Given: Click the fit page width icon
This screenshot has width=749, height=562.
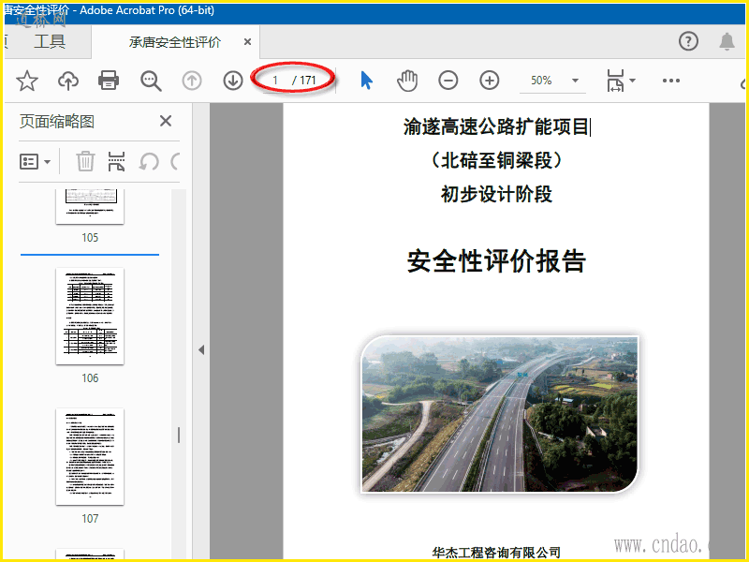Looking at the screenshot, I should [x=615, y=81].
